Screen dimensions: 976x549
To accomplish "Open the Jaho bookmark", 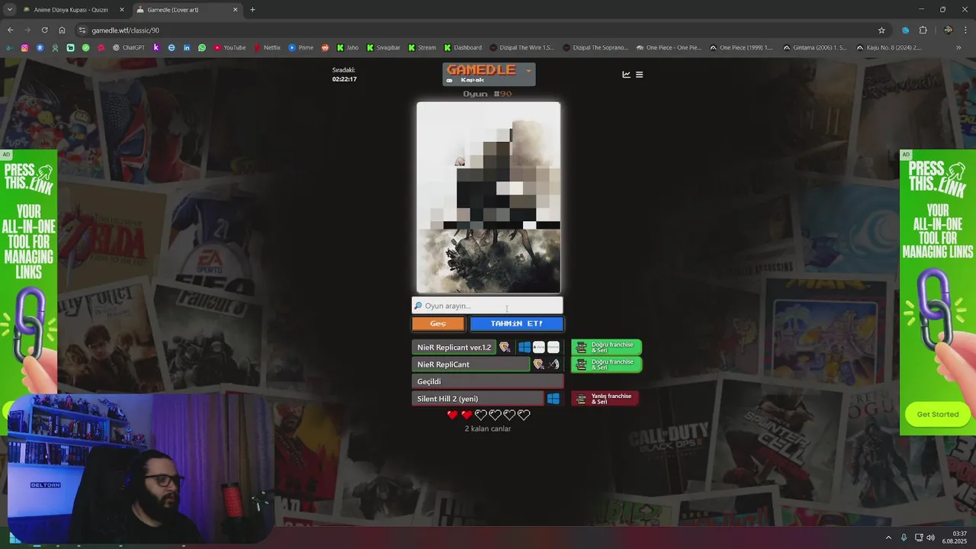I will pyautogui.click(x=348, y=47).
